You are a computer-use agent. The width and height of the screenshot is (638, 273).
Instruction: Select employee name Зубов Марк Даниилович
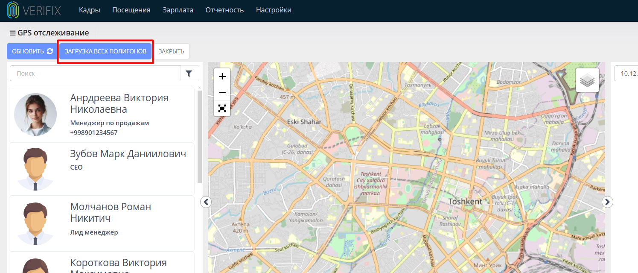[128, 154]
